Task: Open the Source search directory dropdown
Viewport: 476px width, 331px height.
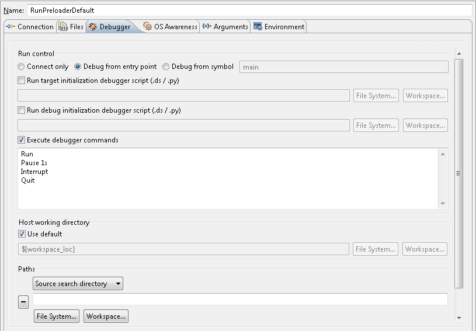Action: click(x=78, y=284)
